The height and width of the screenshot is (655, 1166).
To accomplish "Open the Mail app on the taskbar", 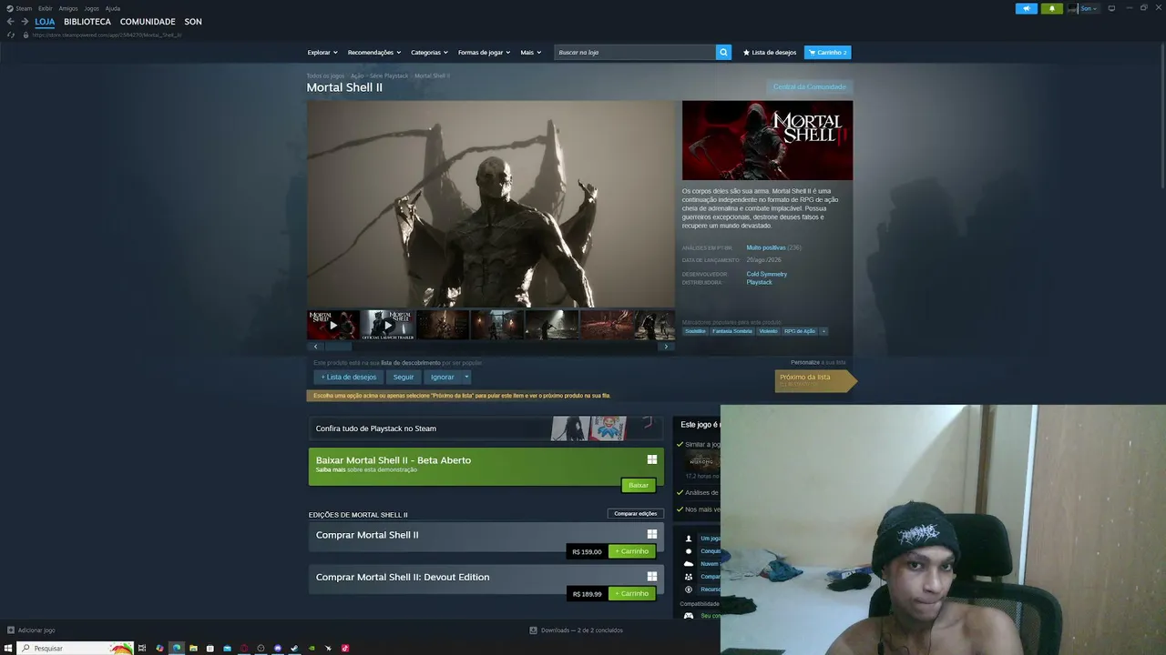I will coord(227,648).
